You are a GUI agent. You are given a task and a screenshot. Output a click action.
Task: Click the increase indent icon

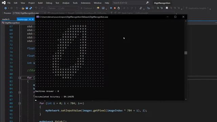[161, 8]
